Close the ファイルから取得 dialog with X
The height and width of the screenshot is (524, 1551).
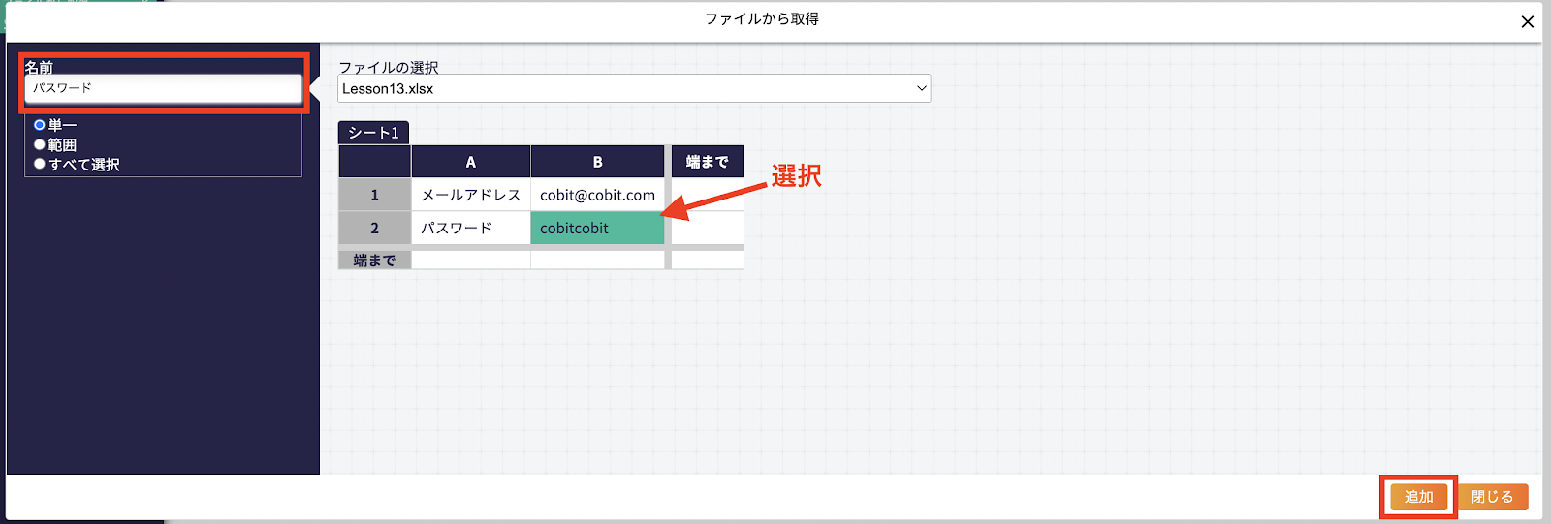tap(1527, 21)
